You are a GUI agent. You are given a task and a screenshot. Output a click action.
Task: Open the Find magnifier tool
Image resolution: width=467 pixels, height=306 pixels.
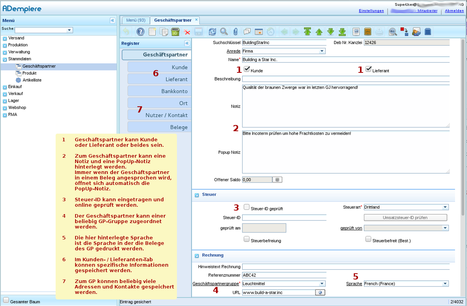224,32
